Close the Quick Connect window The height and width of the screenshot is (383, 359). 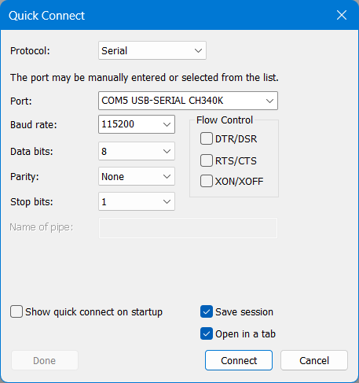[342, 15]
